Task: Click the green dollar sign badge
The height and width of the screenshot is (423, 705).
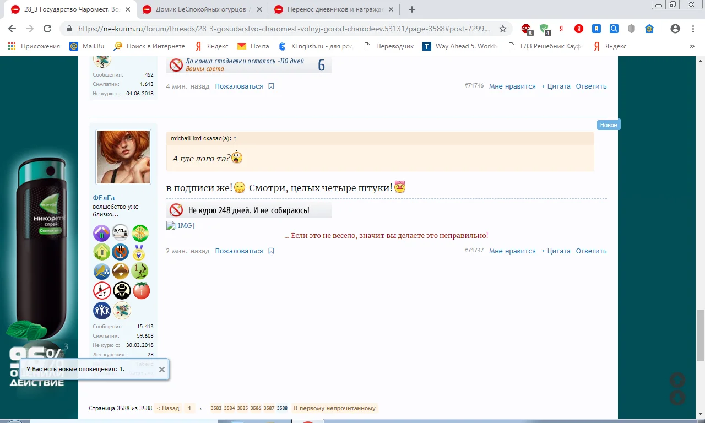Action: tap(140, 233)
